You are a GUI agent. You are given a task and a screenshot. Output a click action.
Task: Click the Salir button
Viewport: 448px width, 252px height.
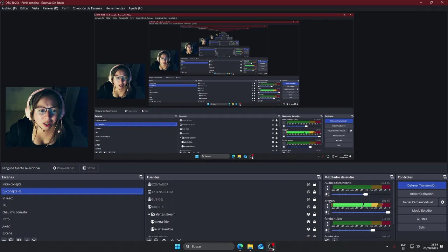(x=422, y=227)
